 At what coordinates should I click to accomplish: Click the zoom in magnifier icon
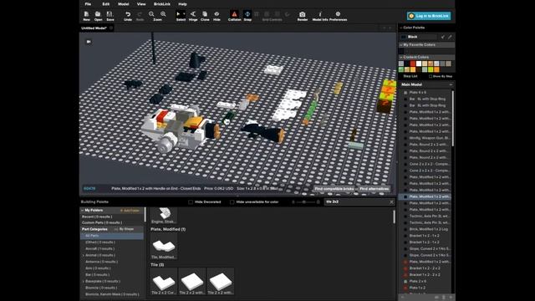163,14
